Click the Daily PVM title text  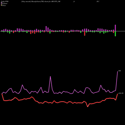click(x=5, y=1)
